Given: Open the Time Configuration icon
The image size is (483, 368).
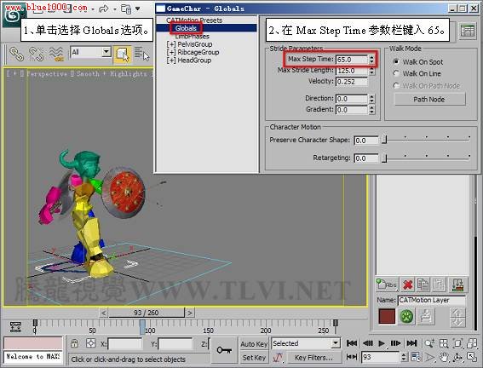Looking at the screenshot, I should click(x=416, y=357).
